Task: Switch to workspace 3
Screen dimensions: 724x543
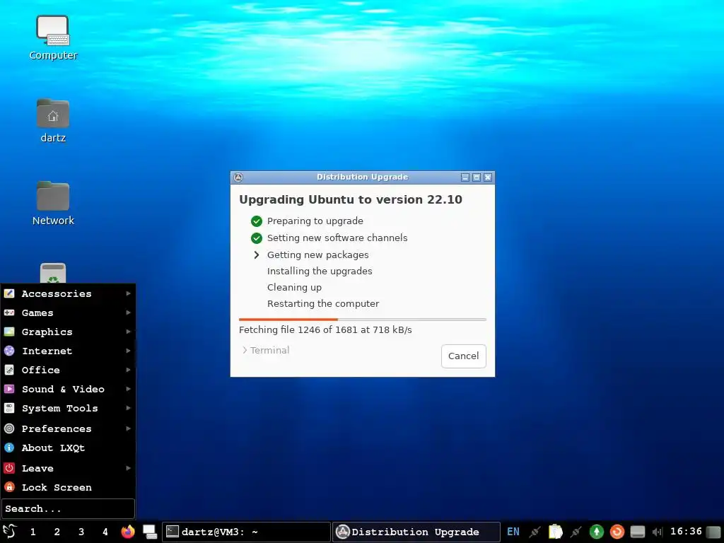Action: tap(81, 532)
